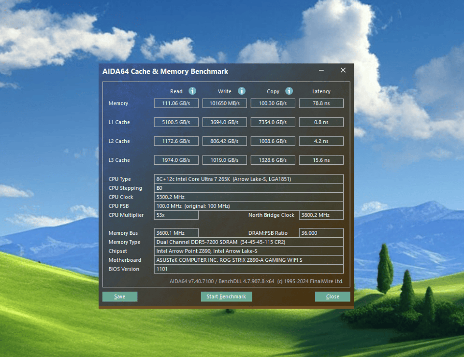Click the info icon next to Copy
Viewport: 464px width, 357px height.
click(x=289, y=91)
